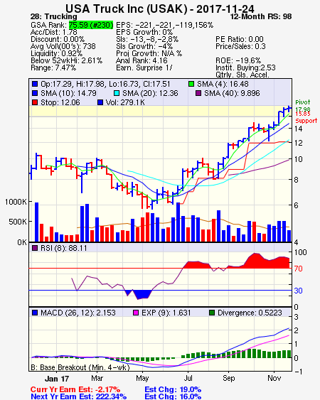Click the 'ROE: -19.6%' text

coord(238,60)
